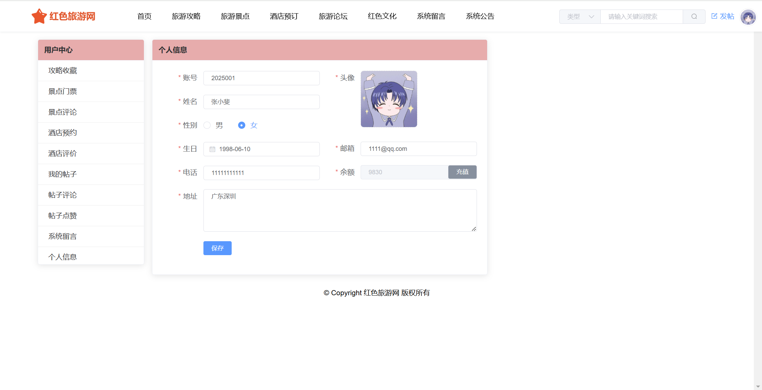Click the scrollbar down arrow
762x390 pixels.
(x=758, y=387)
